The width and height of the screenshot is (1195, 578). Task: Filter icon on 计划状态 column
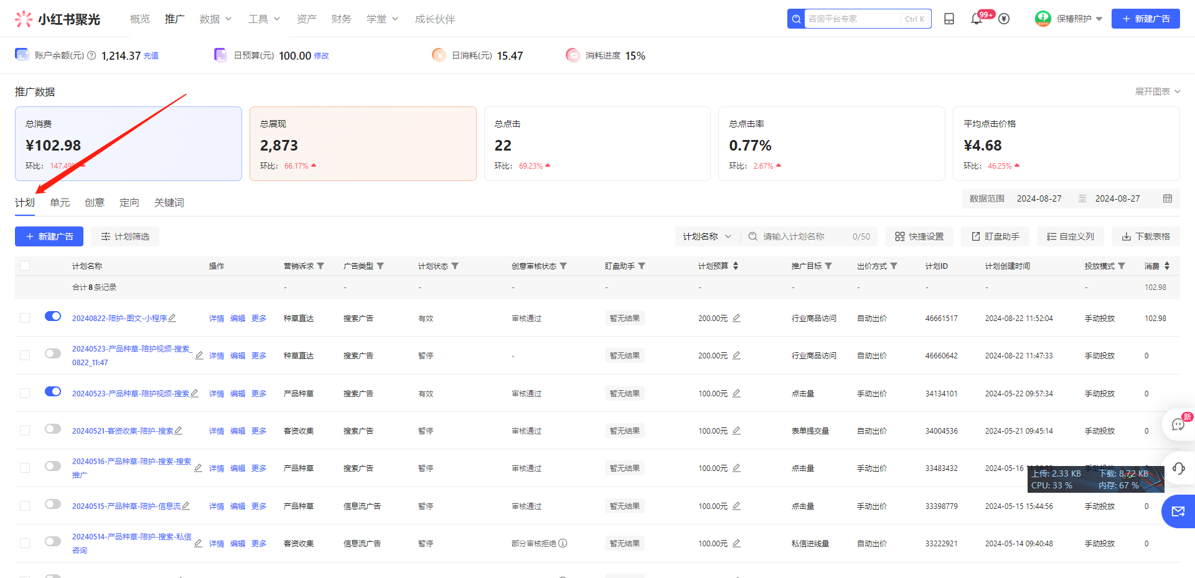pos(455,266)
